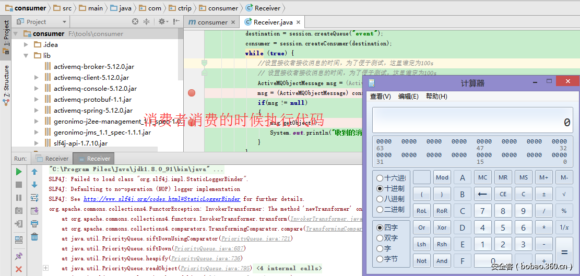
Task: Expand activemq-client-5.12.0.jar node
Action: tap(36, 78)
